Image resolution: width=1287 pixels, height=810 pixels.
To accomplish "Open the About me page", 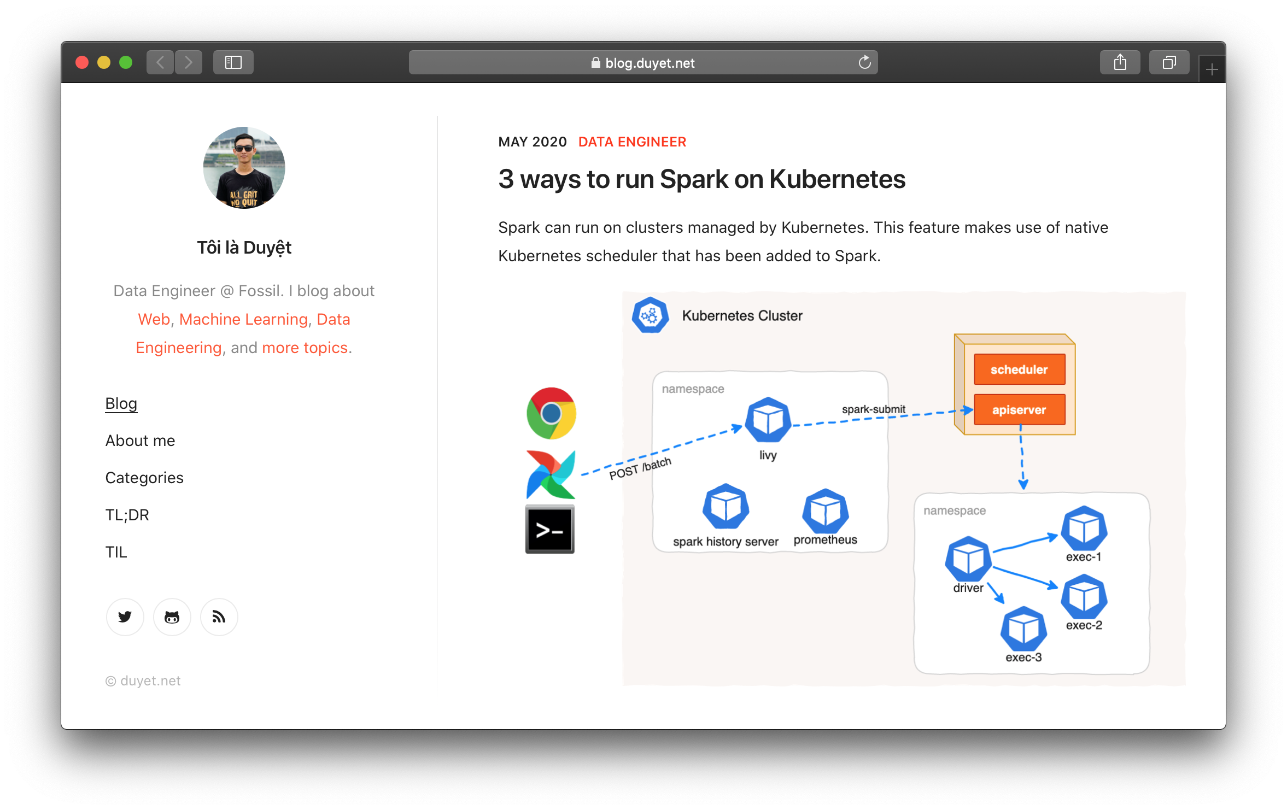I will 140,441.
